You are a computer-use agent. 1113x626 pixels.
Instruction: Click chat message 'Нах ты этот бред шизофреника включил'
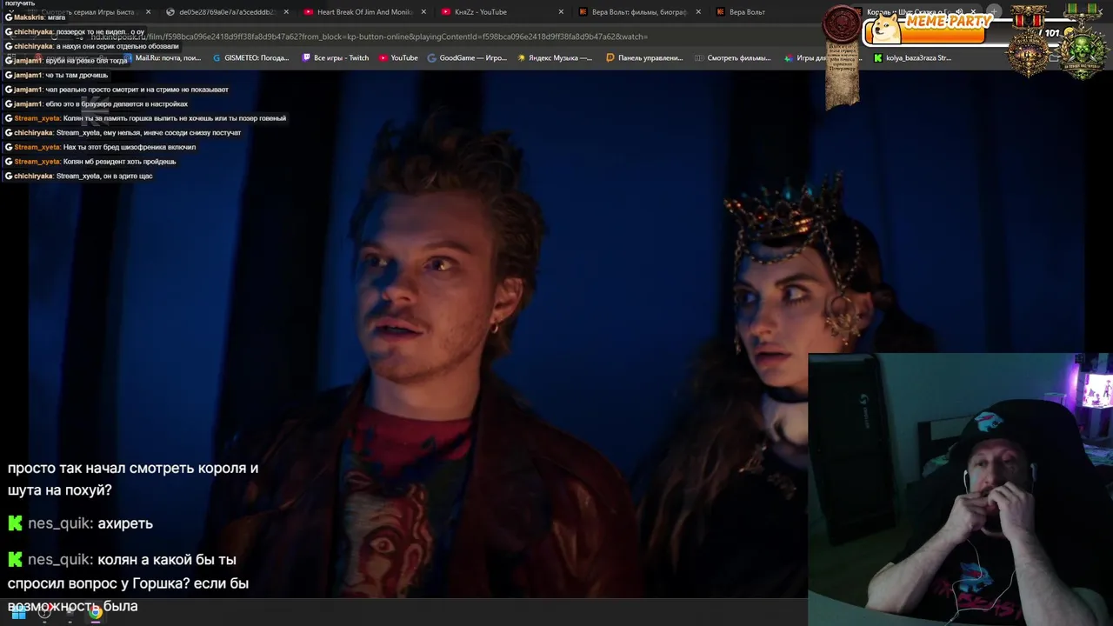coord(100,147)
